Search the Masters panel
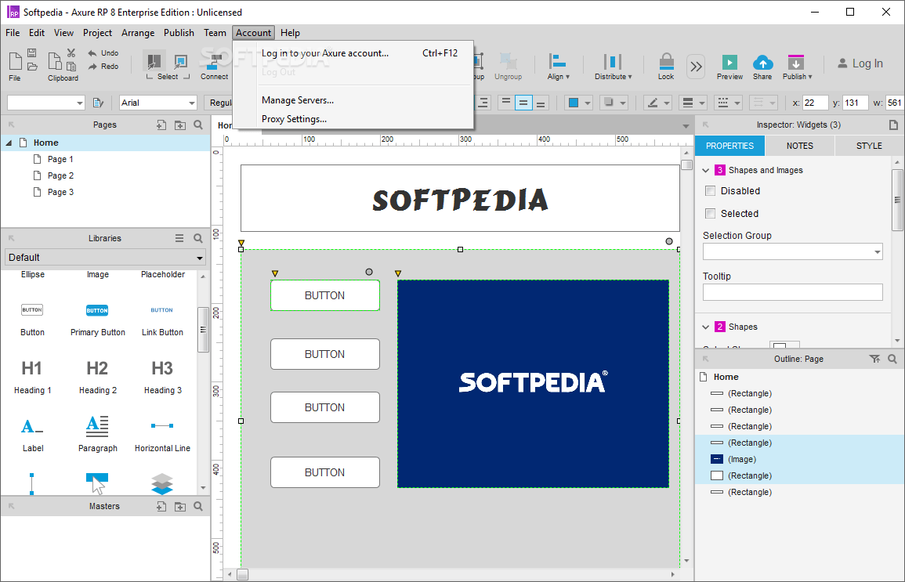Image resolution: width=905 pixels, height=582 pixels. coord(198,507)
